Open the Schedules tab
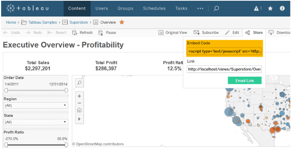Viewport: 291px width, 149px height. coord(154,9)
